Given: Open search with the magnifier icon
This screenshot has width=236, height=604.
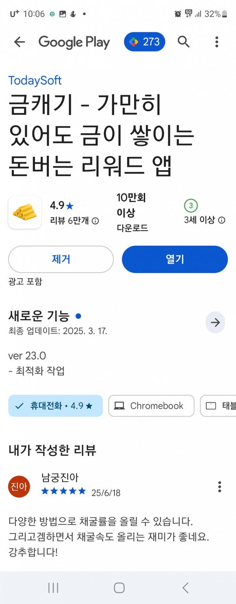Looking at the screenshot, I should point(184,42).
